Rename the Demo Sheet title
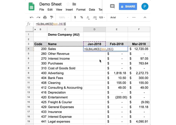Image resolution: width=176 pixels, height=125 pixels. 50,4
